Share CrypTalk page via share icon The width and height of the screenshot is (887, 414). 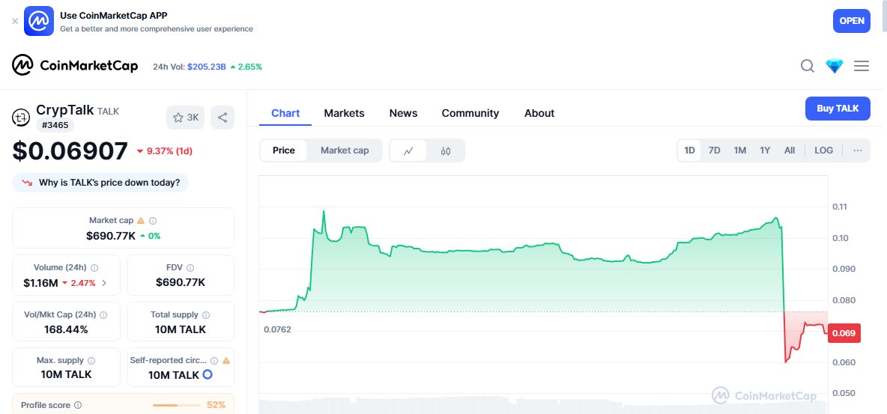click(222, 118)
